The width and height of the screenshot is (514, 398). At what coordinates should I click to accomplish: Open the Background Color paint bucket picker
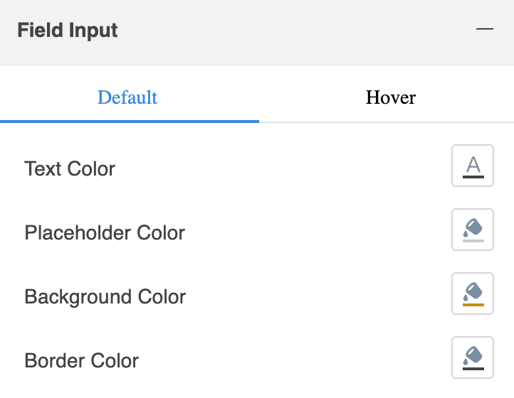pos(473,294)
